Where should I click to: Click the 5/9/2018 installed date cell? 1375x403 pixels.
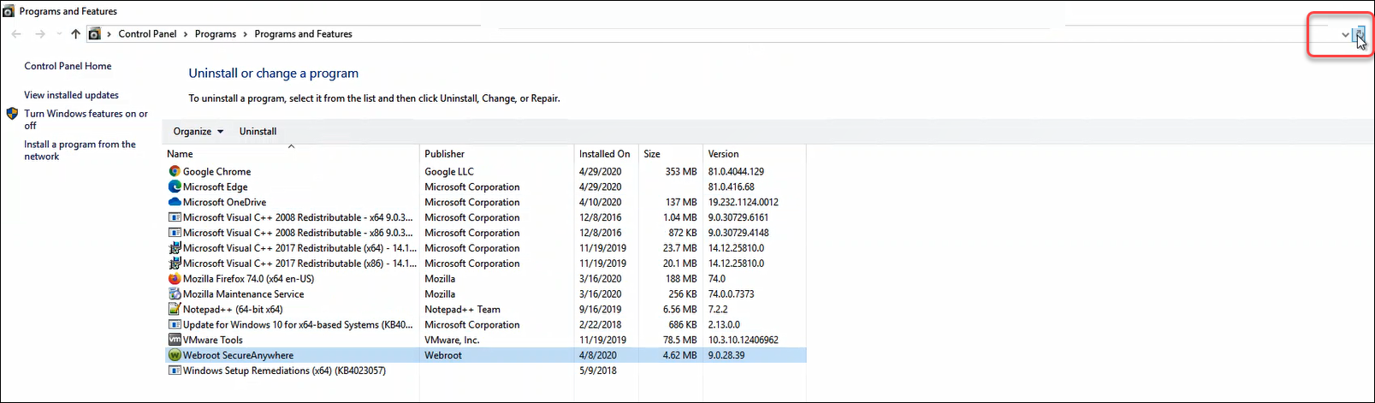point(598,370)
